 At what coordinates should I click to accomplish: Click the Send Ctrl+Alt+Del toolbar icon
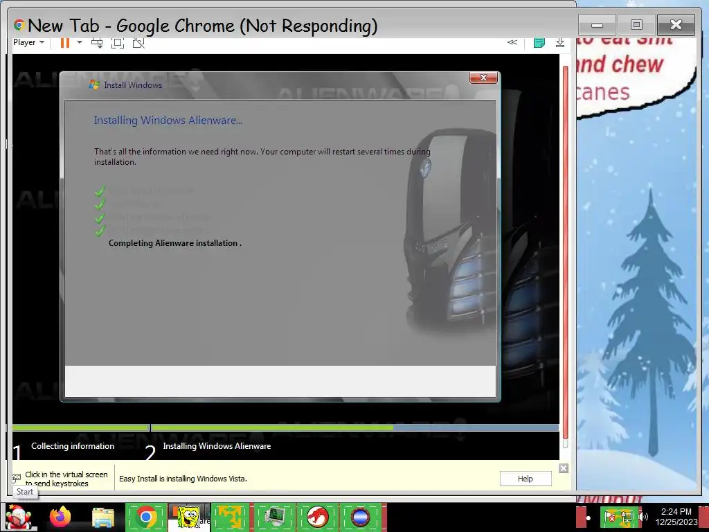97,43
